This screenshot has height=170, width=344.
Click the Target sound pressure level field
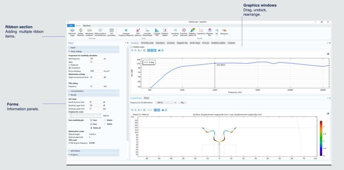tap(96, 77)
